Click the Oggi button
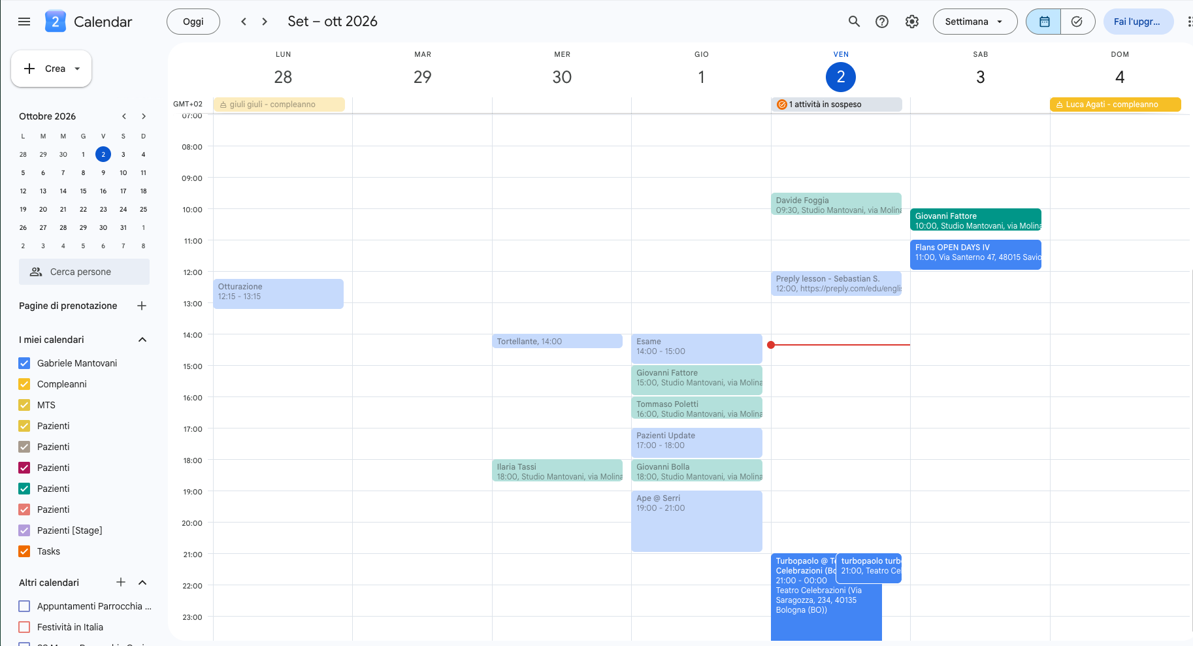 [193, 22]
